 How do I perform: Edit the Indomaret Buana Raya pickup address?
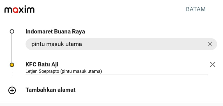55,32
